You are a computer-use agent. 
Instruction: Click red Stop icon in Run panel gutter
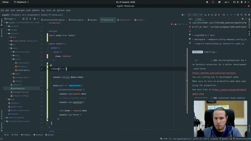190,27
